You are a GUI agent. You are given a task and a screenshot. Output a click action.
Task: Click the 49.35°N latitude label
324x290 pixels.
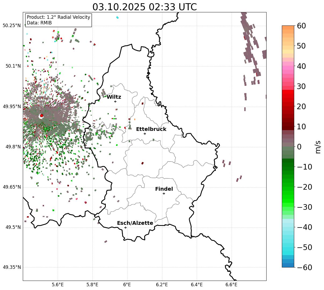click(x=12, y=267)
